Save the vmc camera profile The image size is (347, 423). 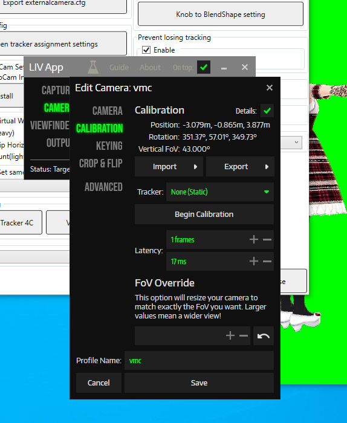pos(199,383)
